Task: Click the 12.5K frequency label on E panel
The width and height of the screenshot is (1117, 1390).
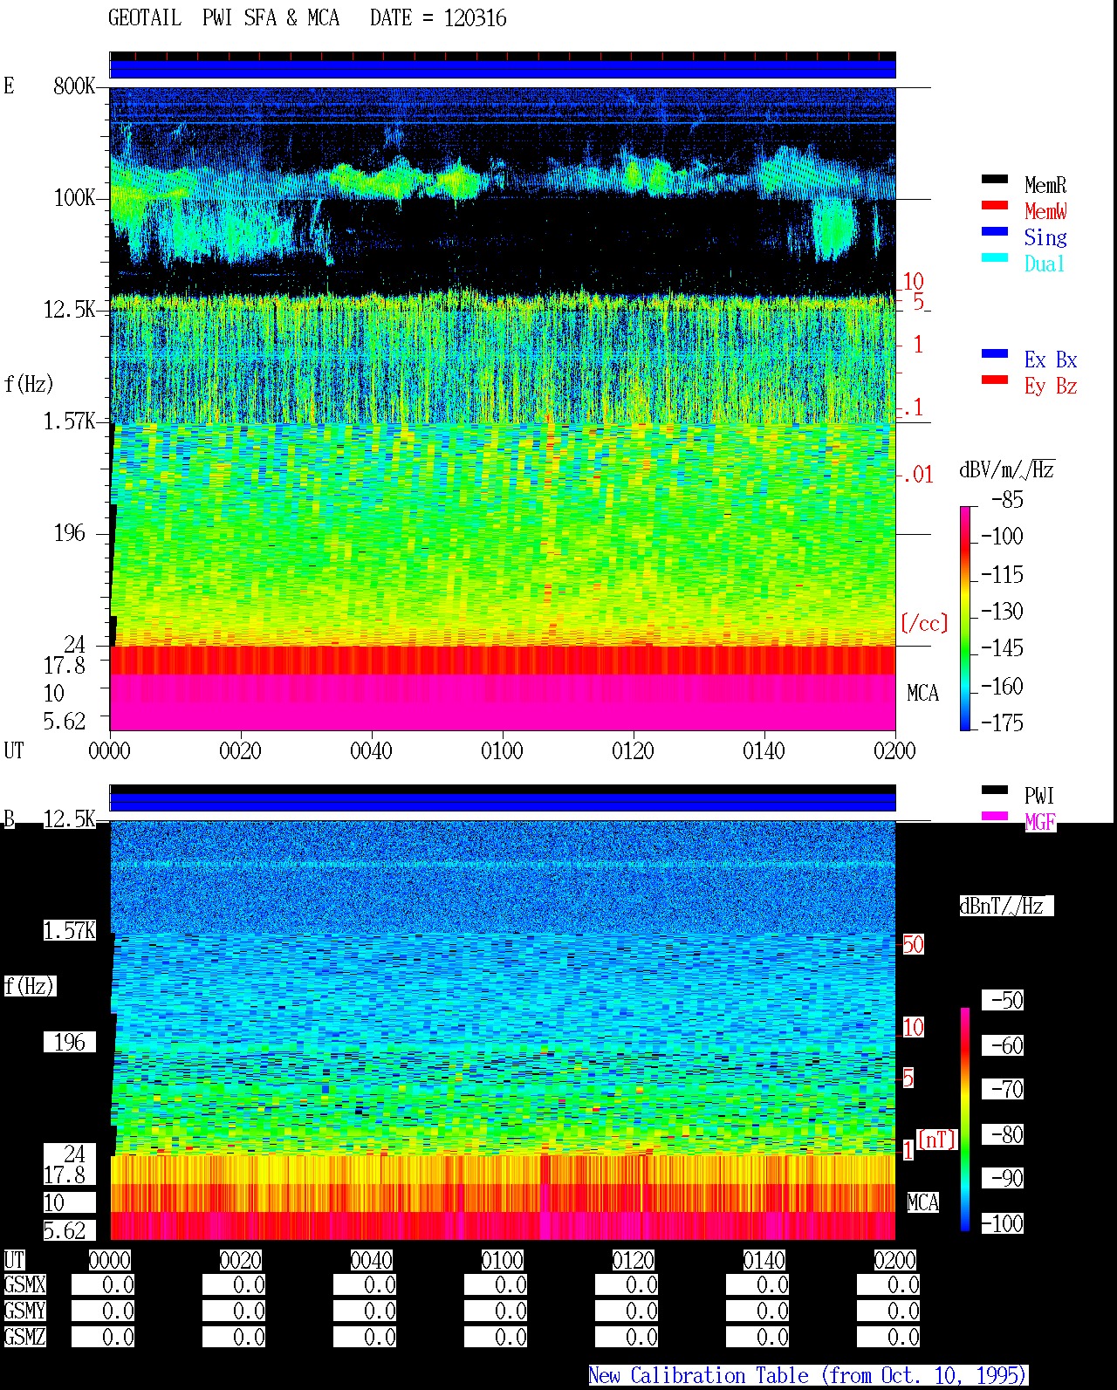Action: coord(70,309)
